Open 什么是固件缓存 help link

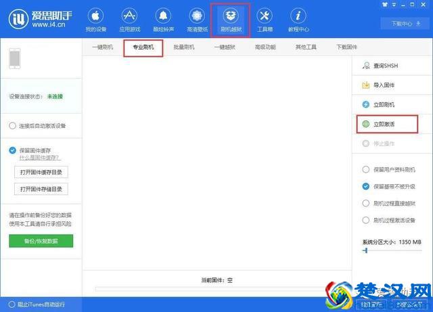pos(40,158)
